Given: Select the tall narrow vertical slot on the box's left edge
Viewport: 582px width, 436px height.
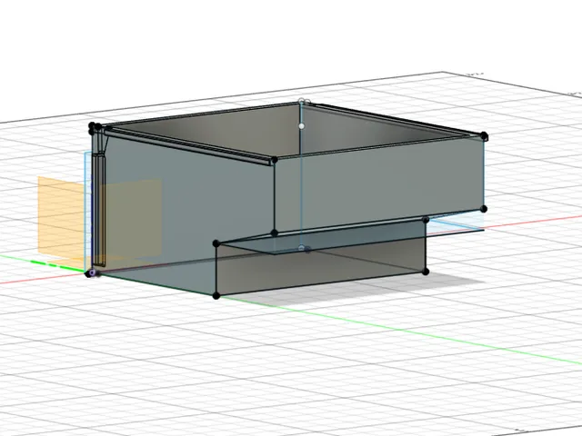Looking at the screenshot, I should (99, 210).
